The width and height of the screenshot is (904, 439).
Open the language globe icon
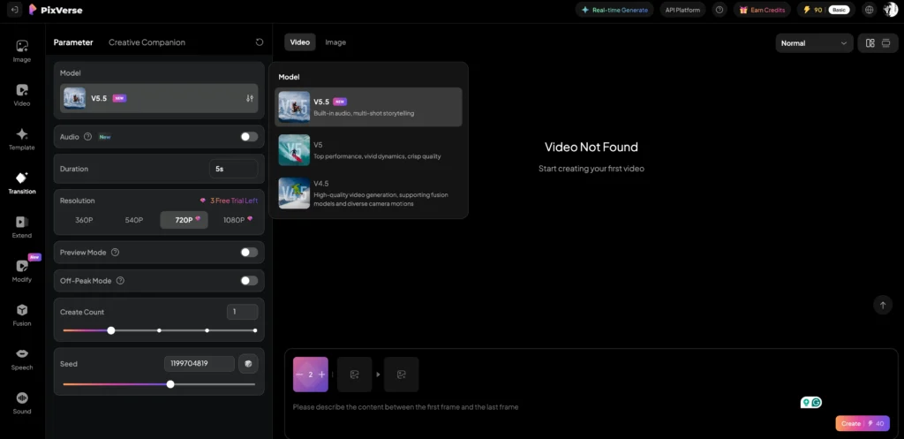(870, 10)
